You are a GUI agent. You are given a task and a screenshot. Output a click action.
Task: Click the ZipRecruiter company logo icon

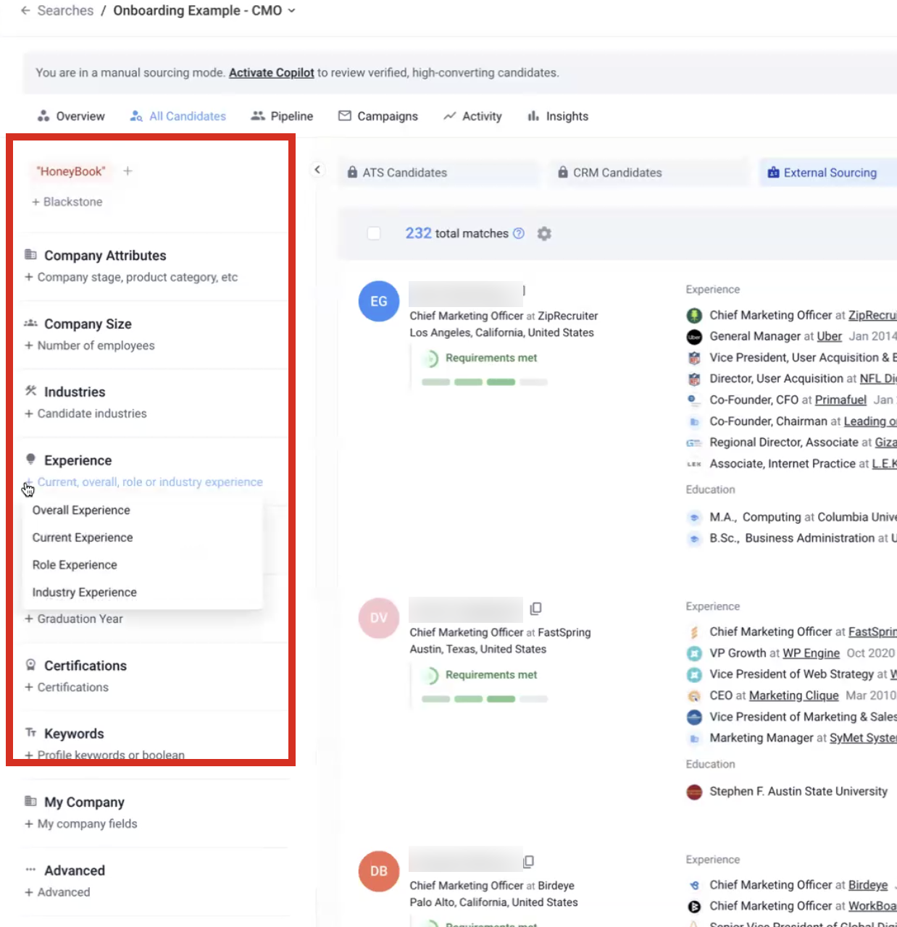pos(694,316)
